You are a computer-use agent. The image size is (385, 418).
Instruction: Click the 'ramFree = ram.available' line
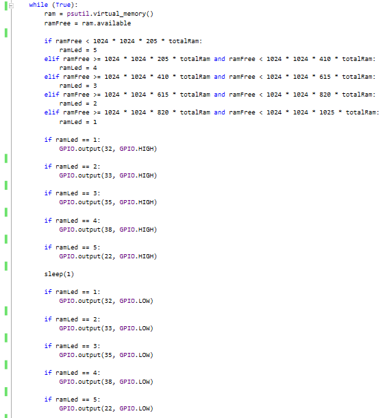pos(88,23)
